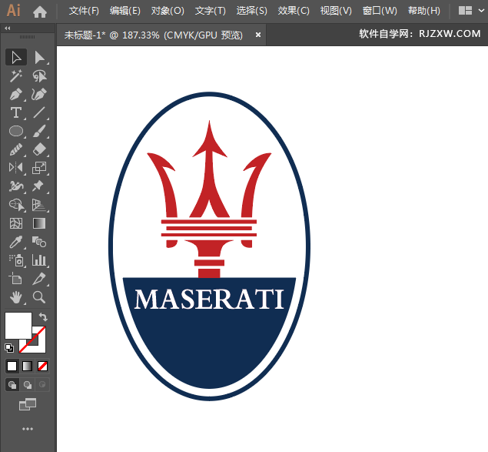
Task: Expand the toolbar with double-arrow
Action: point(8,28)
